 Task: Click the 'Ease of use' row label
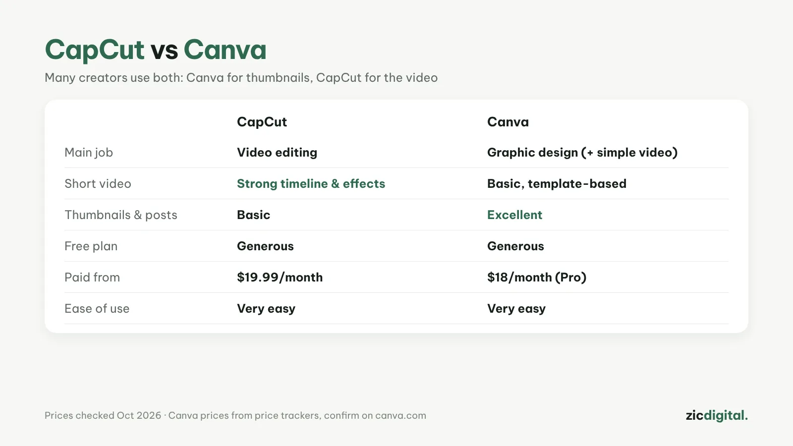coord(97,309)
